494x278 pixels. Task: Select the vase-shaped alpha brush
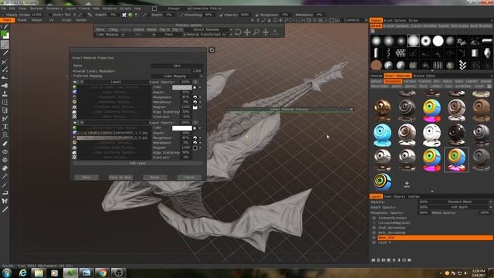(487, 53)
